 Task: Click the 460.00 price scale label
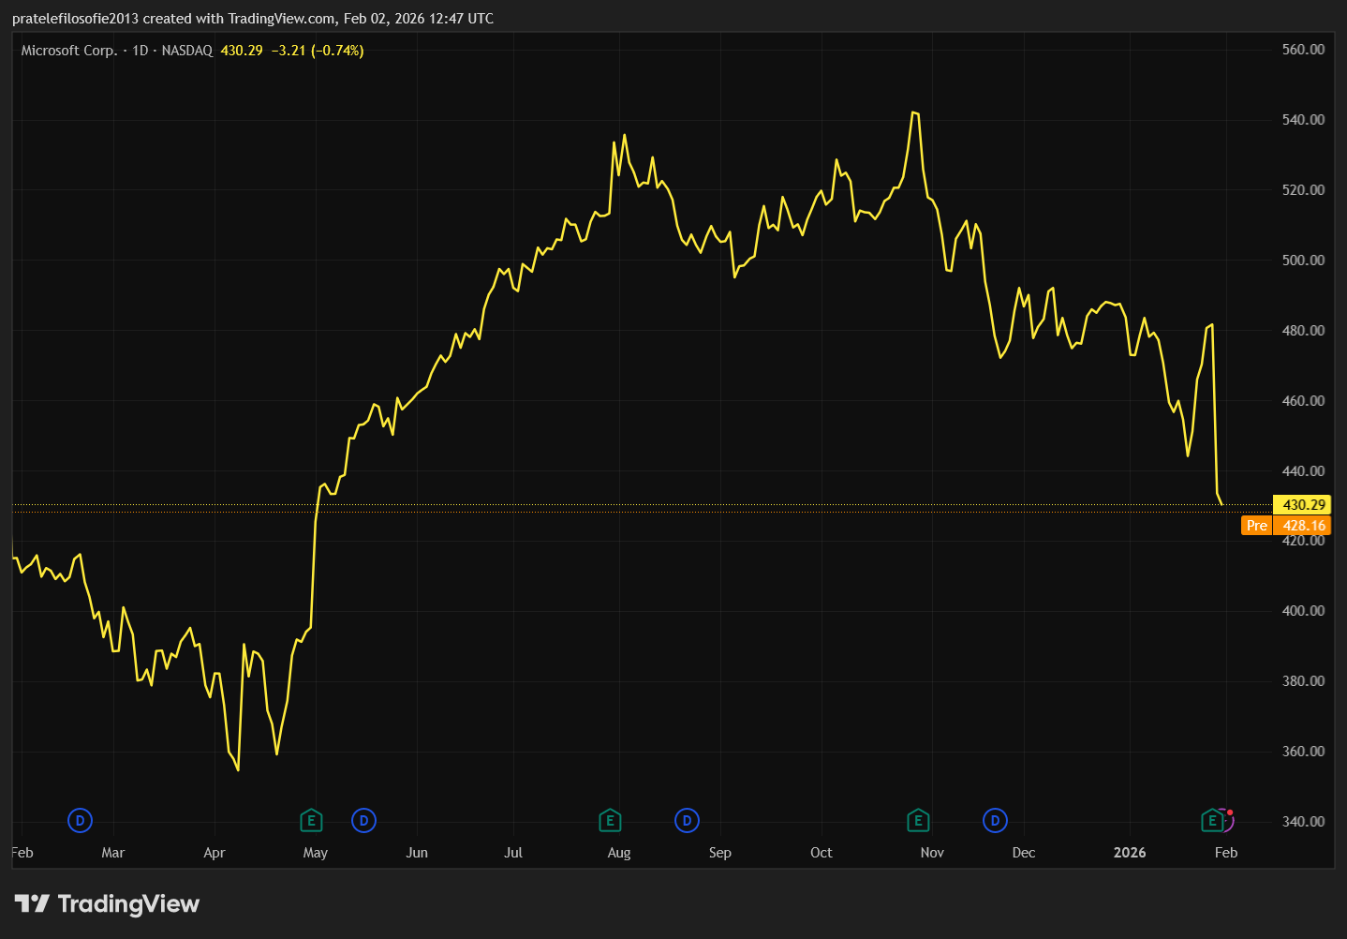tap(1303, 401)
